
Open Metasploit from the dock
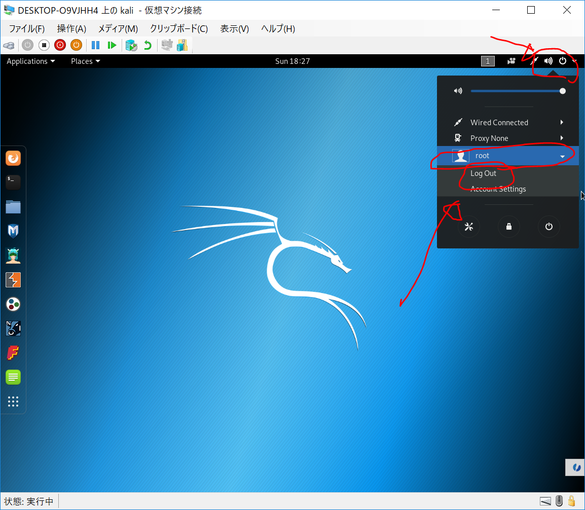[x=13, y=231]
